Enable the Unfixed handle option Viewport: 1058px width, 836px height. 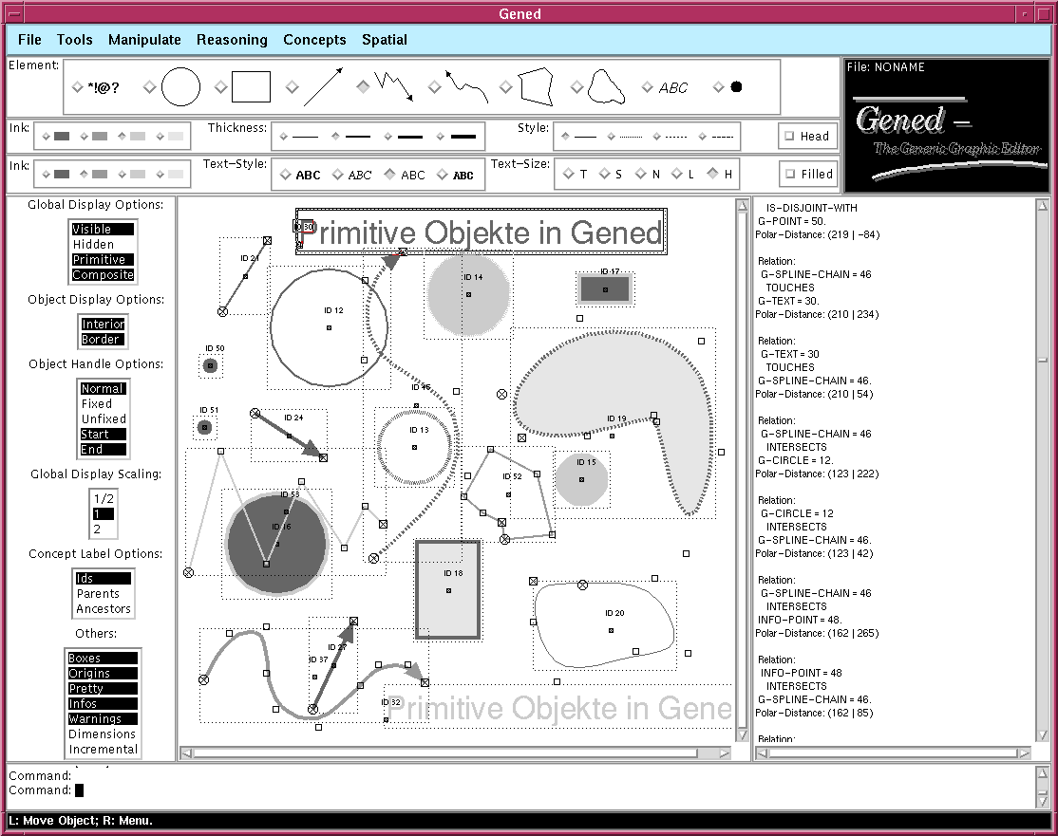(103, 418)
